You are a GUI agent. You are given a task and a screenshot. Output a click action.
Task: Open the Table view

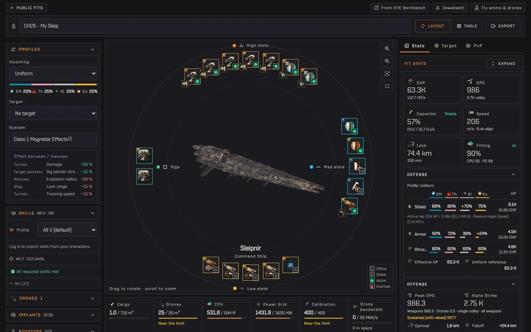[x=467, y=26]
